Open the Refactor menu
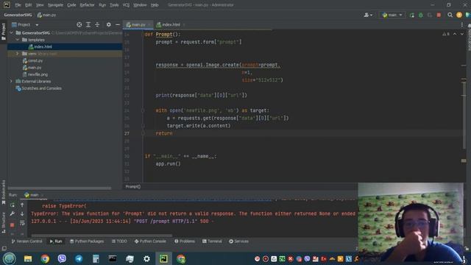The width and height of the screenshot is (471, 265). [x=87, y=5]
